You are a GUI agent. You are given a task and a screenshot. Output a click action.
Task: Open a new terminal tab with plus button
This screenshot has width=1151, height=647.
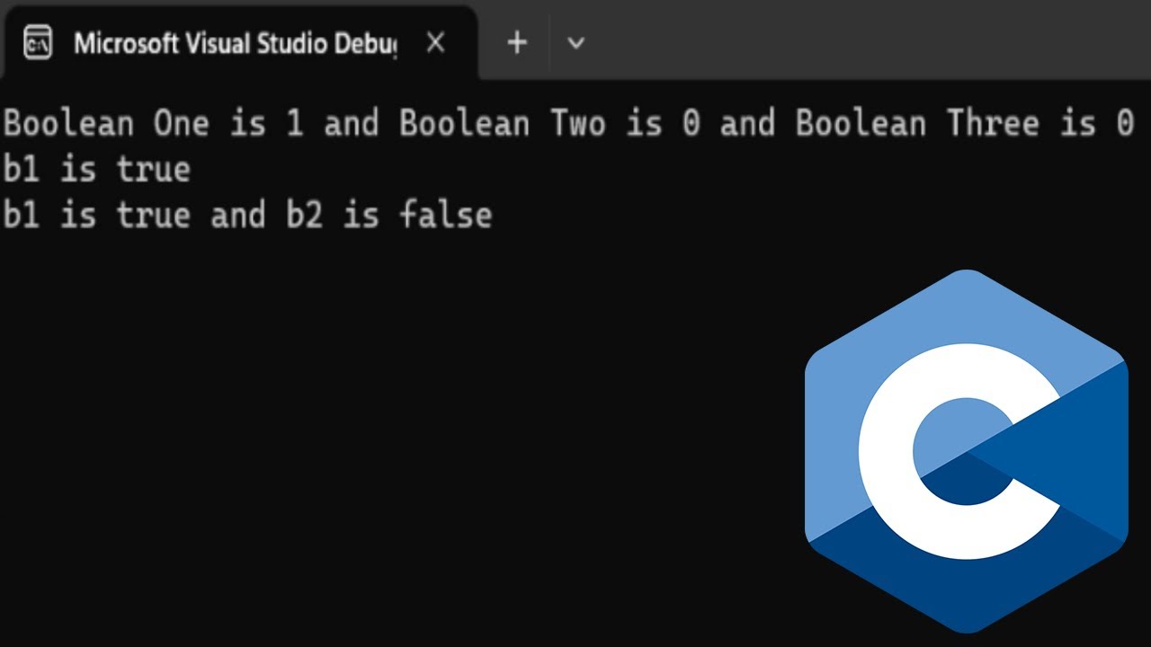(517, 42)
